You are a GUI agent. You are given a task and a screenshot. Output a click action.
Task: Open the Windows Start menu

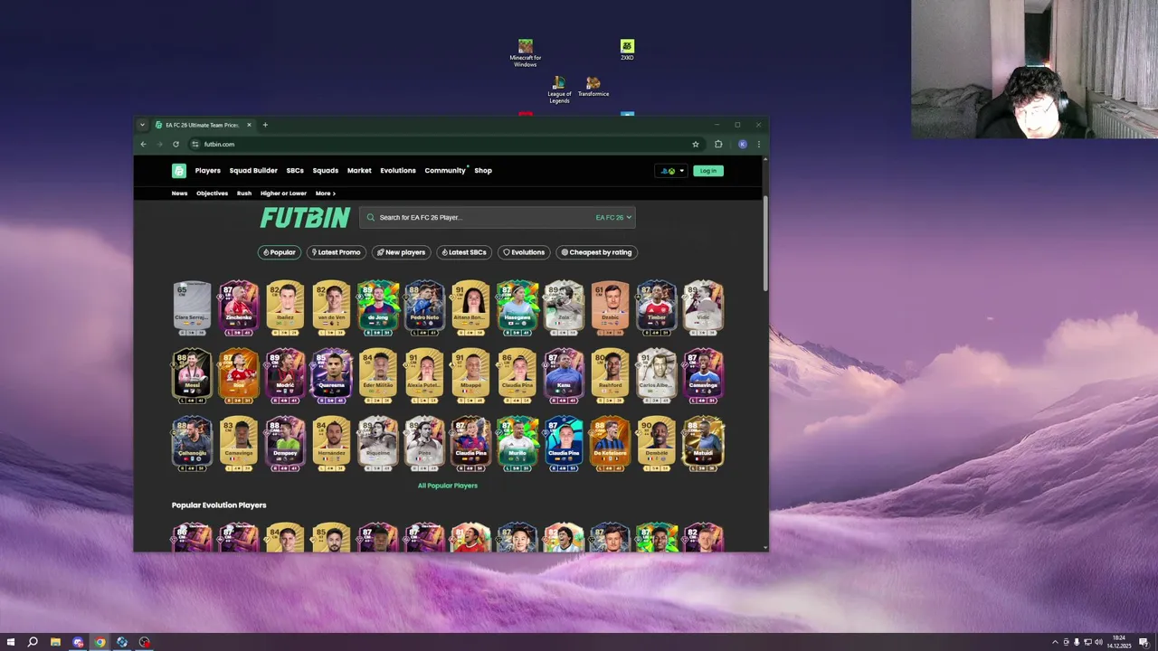(11, 642)
